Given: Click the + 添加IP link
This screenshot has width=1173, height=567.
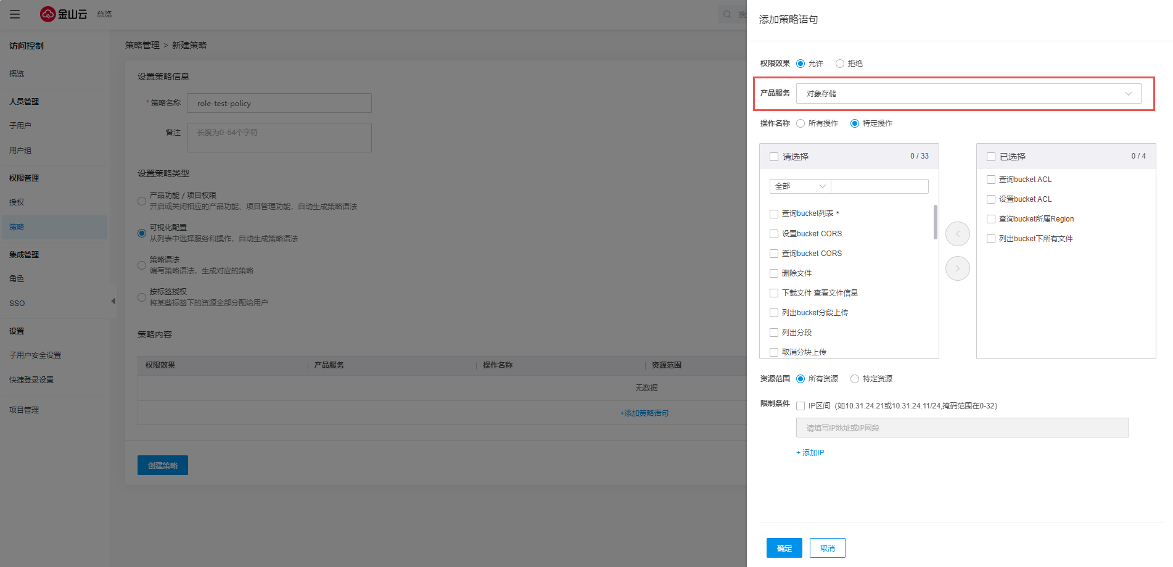Looking at the screenshot, I should [x=810, y=453].
